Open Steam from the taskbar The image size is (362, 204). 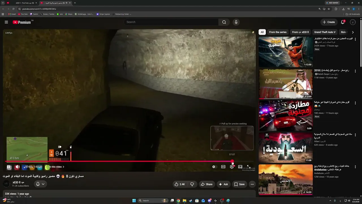point(191,201)
